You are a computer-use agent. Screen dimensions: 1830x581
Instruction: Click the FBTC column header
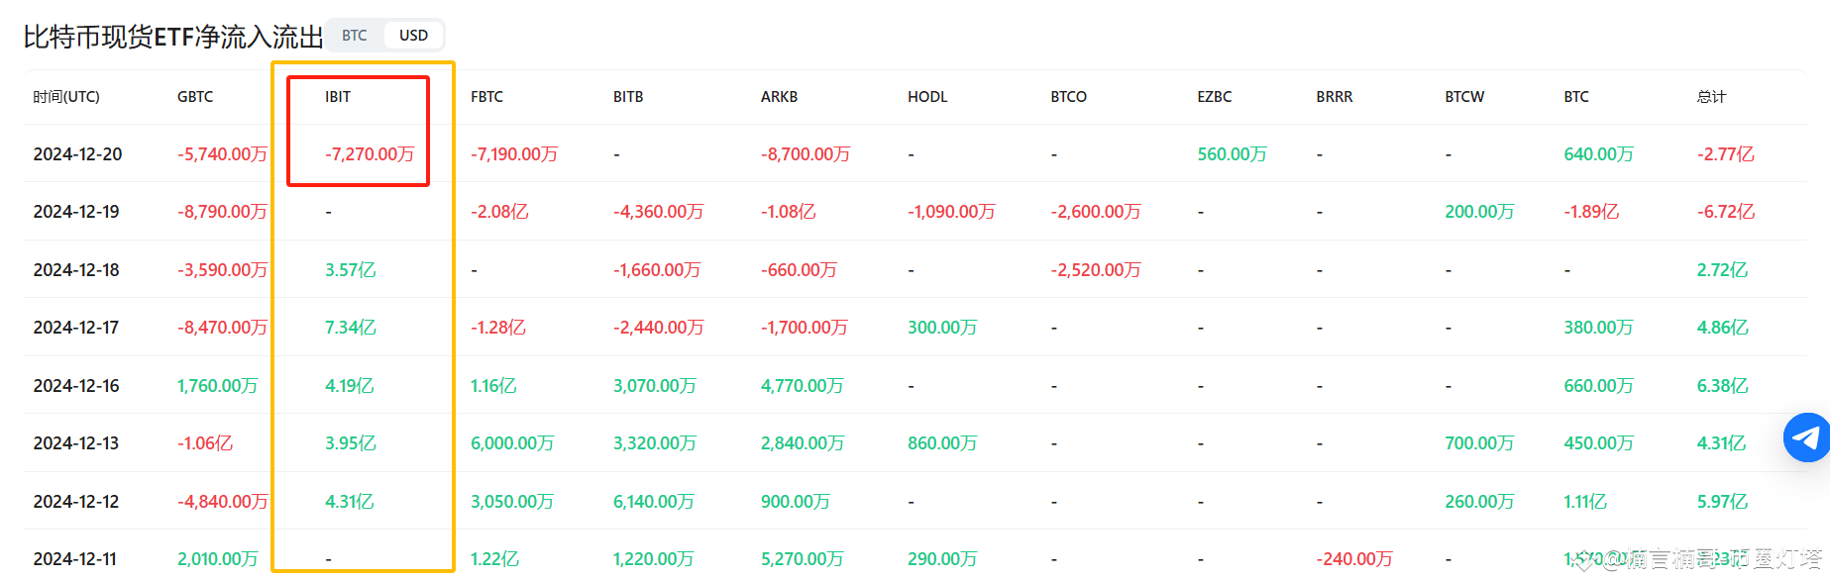(486, 97)
